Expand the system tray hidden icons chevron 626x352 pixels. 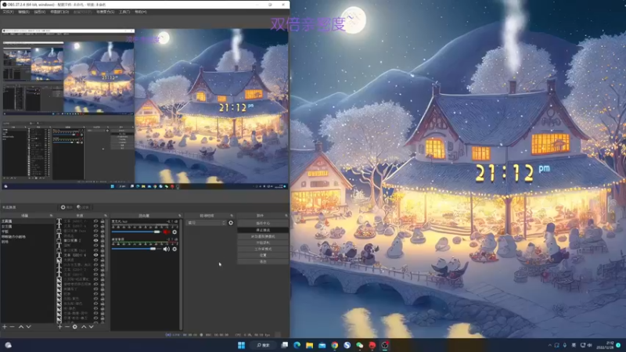click(x=550, y=345)
